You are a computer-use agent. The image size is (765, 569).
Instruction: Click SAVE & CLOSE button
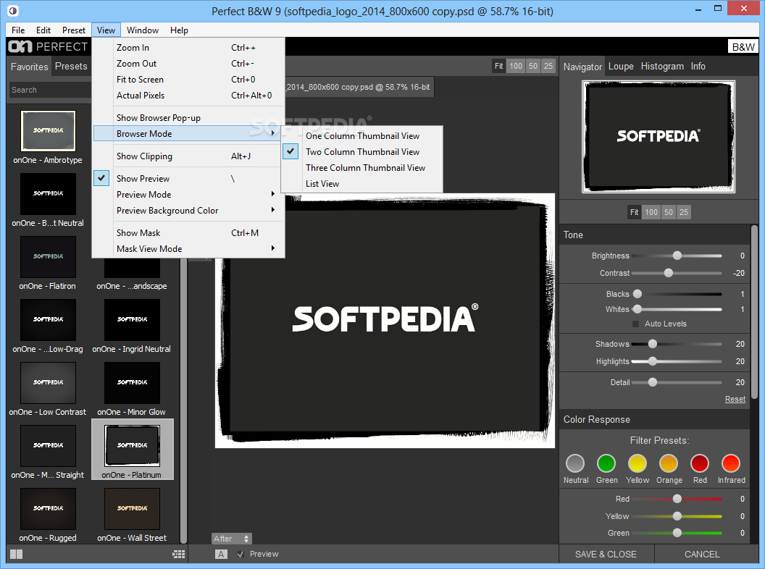(x=606, y=554)
